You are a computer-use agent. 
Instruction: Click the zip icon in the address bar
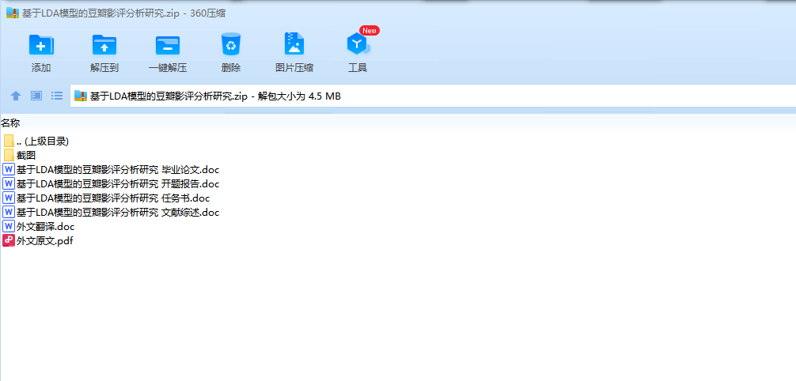(81, 96)
